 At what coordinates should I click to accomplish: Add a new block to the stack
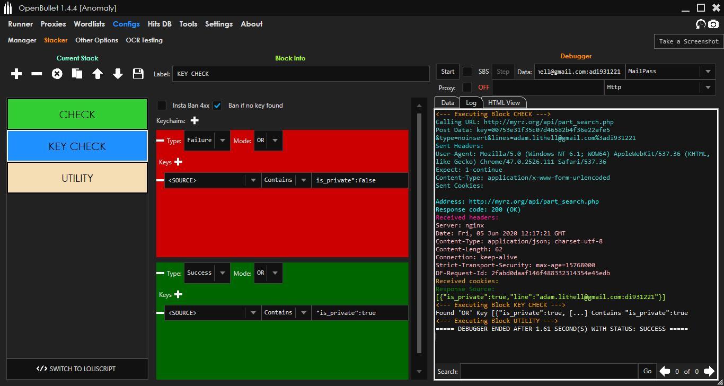click(x=16, y=74)
